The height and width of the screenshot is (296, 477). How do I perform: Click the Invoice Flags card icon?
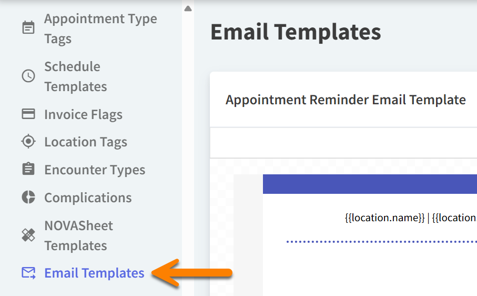28,114
